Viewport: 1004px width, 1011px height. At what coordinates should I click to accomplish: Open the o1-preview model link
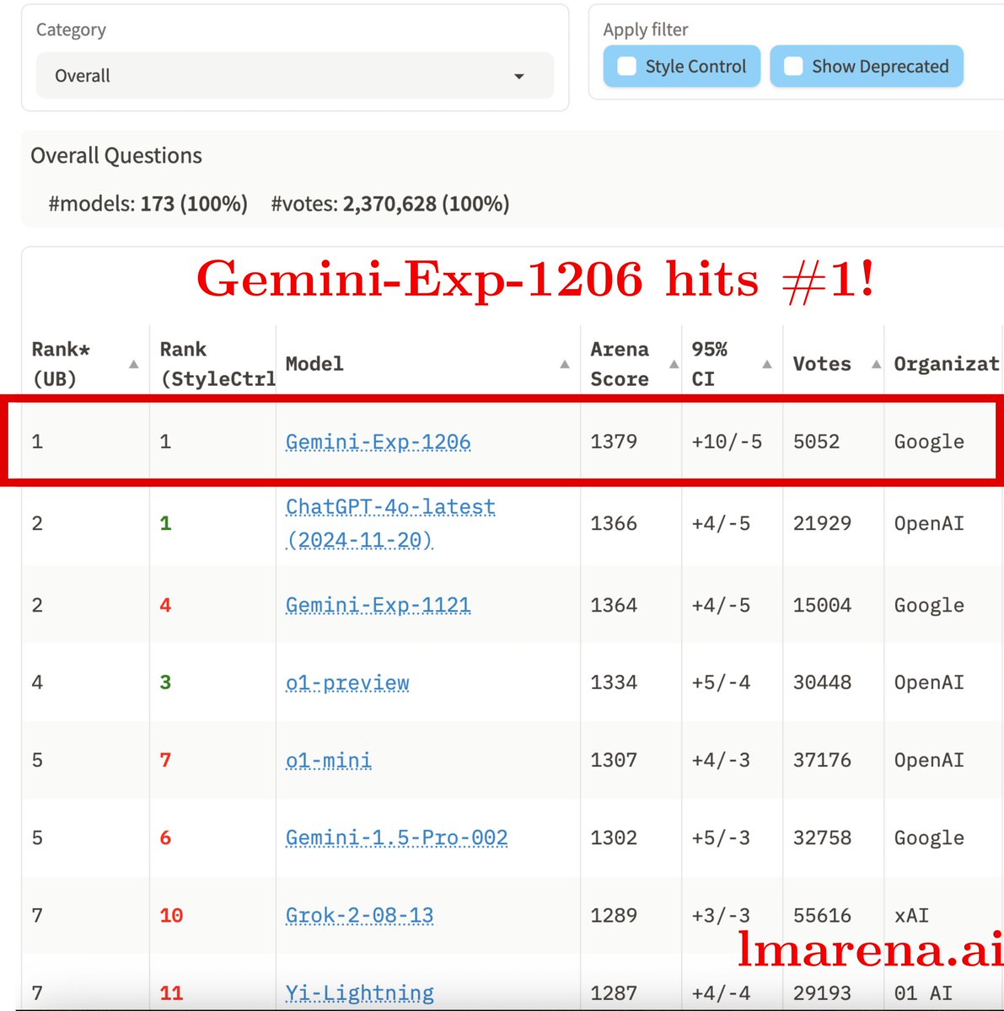point(346,682)
